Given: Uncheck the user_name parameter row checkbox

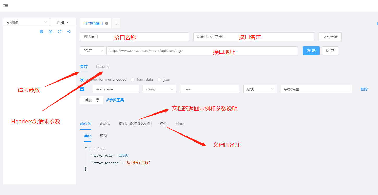Looking at the screenshot, I should pos(82,89).
